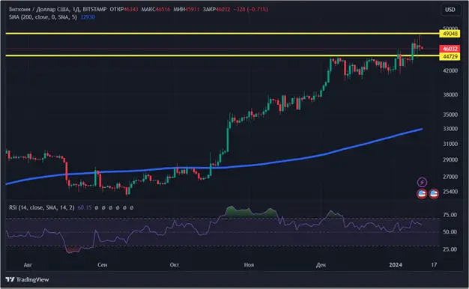Click the МАКС 46516 high value

[x=156, y=9]
